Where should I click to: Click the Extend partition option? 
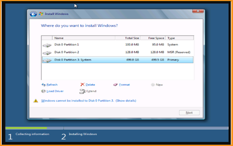click(91, 91)
